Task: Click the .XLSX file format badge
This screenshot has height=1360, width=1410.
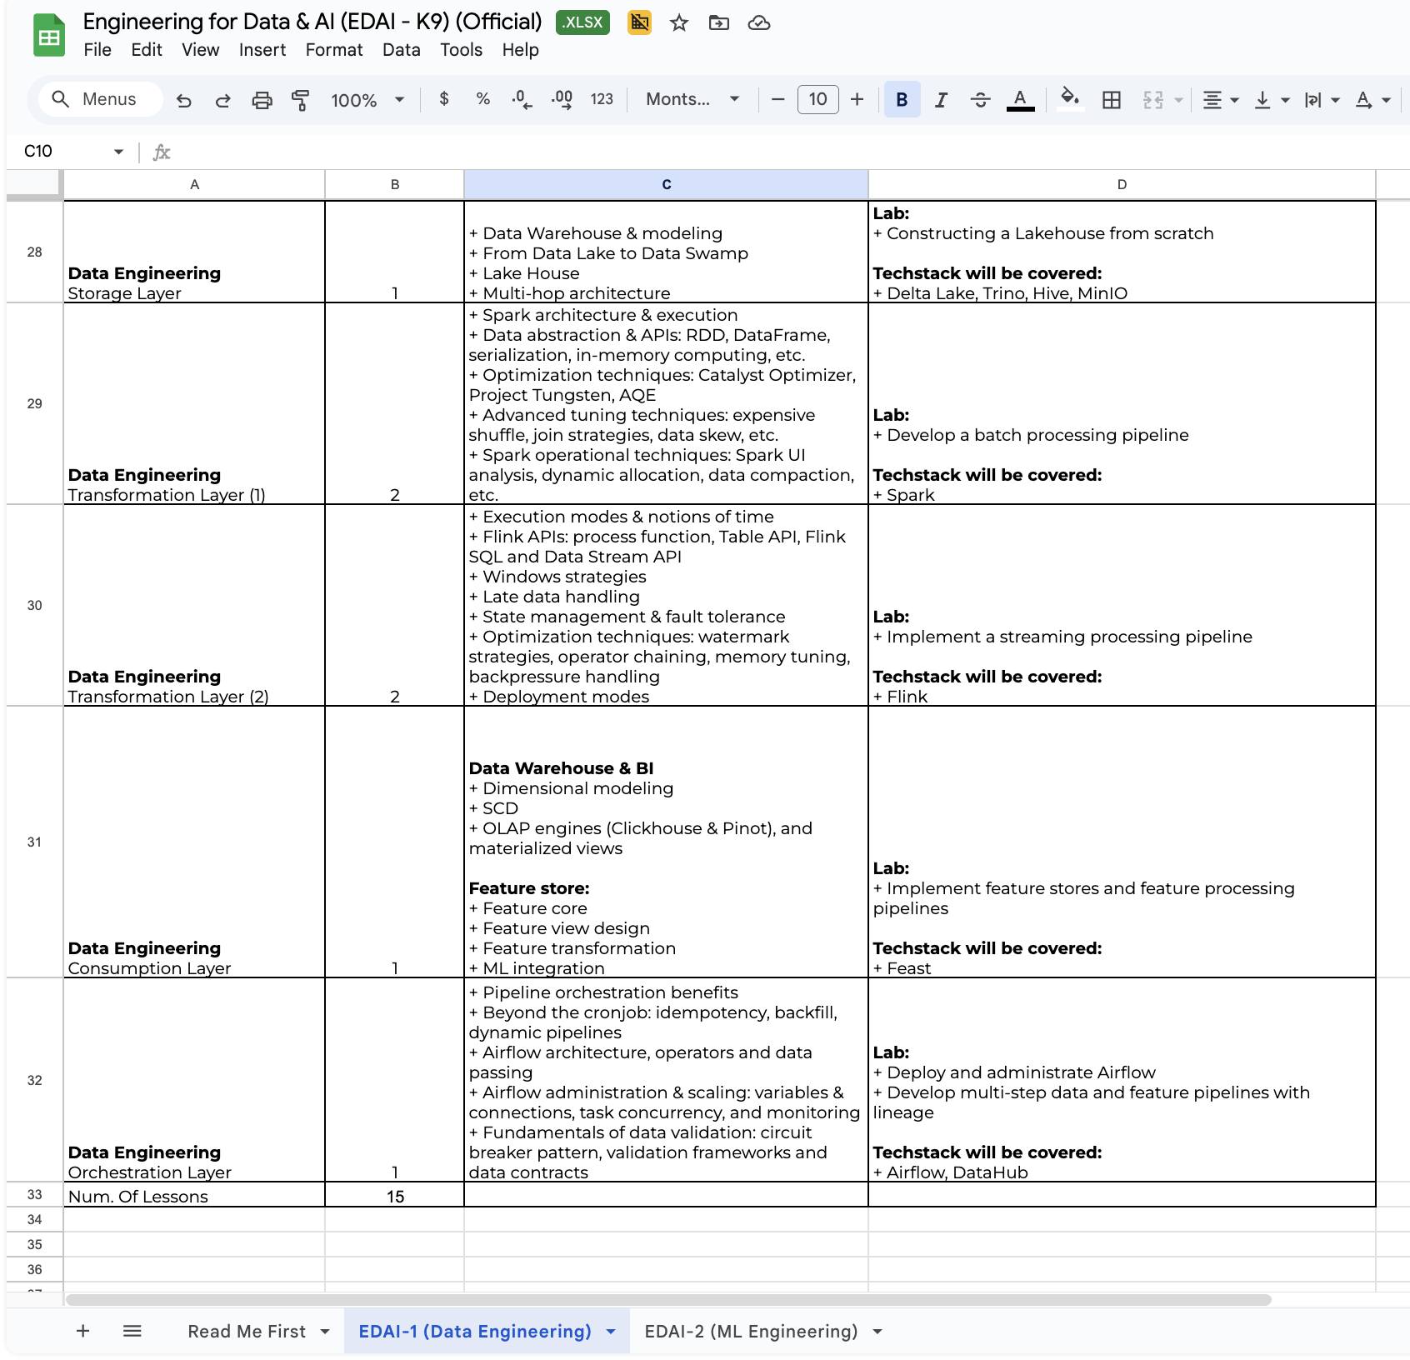Action: tap(582, 22)
